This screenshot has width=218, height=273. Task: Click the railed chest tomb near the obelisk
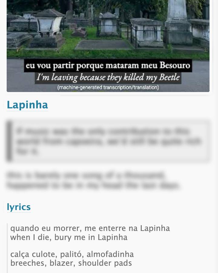147,33
